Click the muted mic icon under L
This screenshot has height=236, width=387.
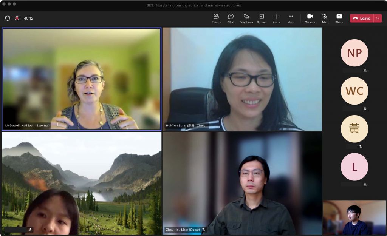click(365, 185)
